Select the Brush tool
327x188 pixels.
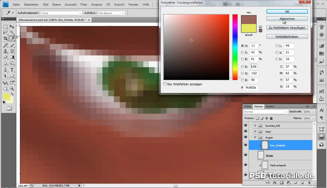[x=12, y=45]
